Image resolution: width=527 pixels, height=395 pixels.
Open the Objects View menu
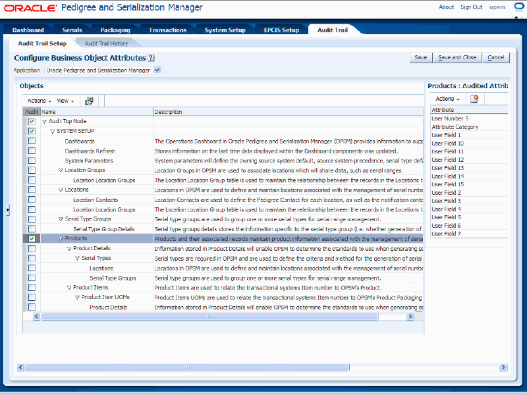(65, 101)
